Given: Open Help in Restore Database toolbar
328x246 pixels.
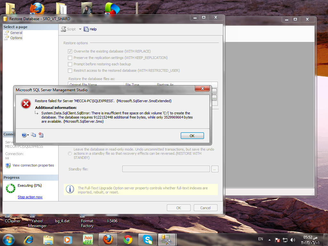Looking at the screenshot, I should [x=90, y=29].
